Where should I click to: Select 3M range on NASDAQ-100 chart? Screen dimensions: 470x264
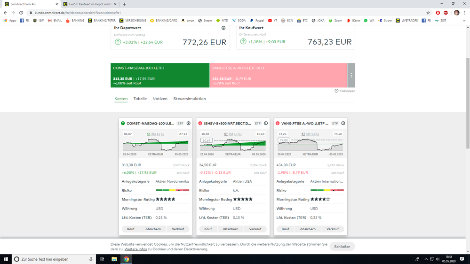click(153, 134)
